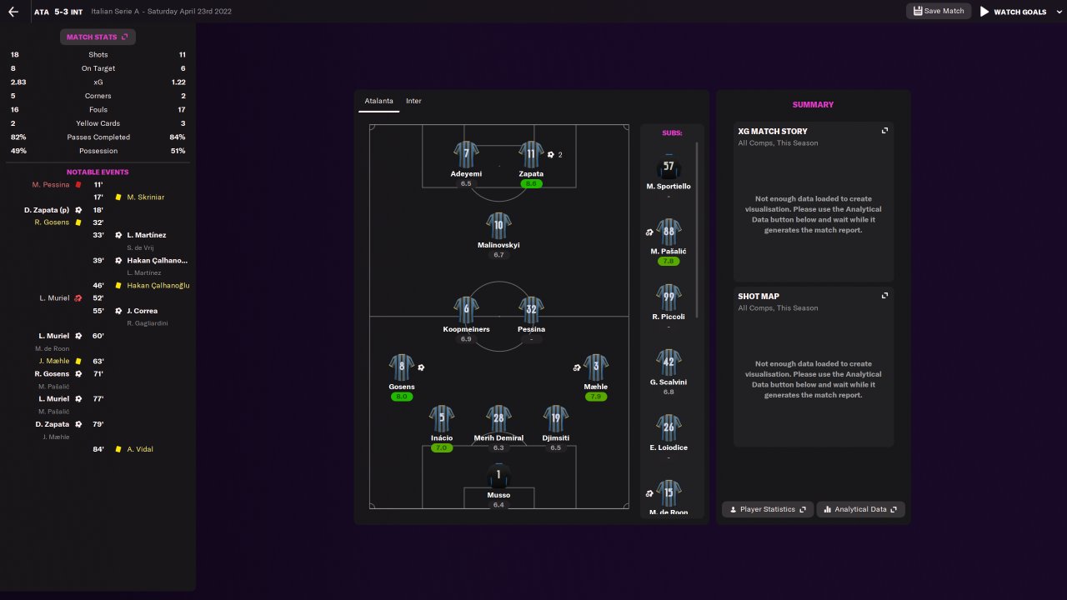Screen dimensions: 1067x600
Task: Click the Save Match button
Action: pyautogui.click(x=939, y=11)
